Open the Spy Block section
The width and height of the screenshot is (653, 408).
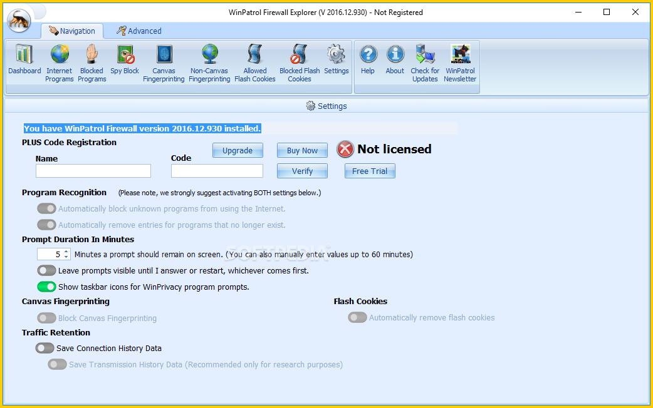click(125, 60)
